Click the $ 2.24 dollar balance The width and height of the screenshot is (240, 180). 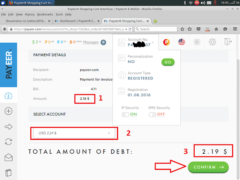(x=37, y=42)
